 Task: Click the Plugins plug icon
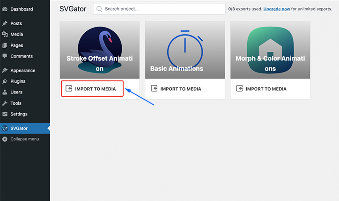click(5, 81)
